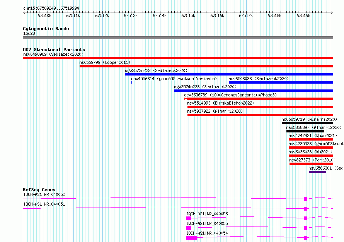Click the 67515k ruler tick label

coord(188,15)
